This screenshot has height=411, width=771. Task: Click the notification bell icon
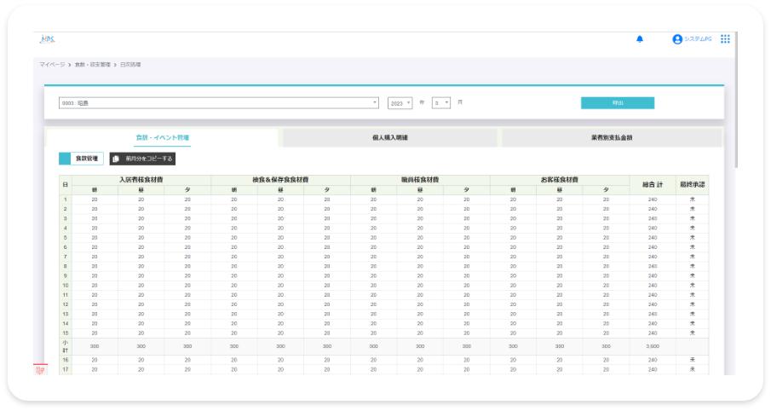[640, 39]
